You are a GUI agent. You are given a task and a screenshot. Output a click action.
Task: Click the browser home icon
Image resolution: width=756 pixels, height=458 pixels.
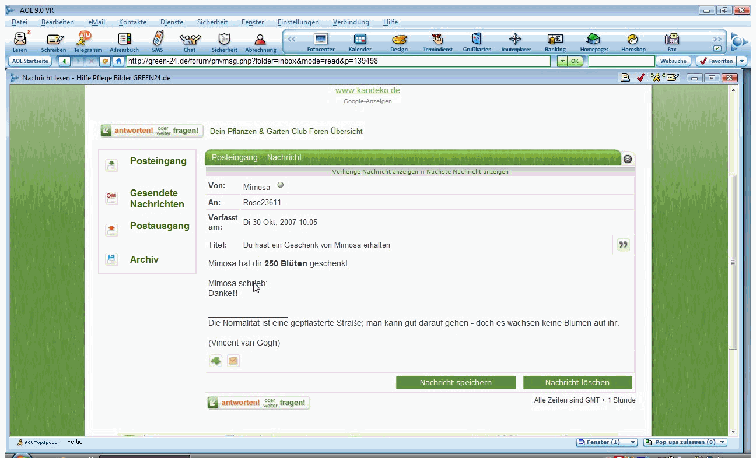[x=119, y=61]
